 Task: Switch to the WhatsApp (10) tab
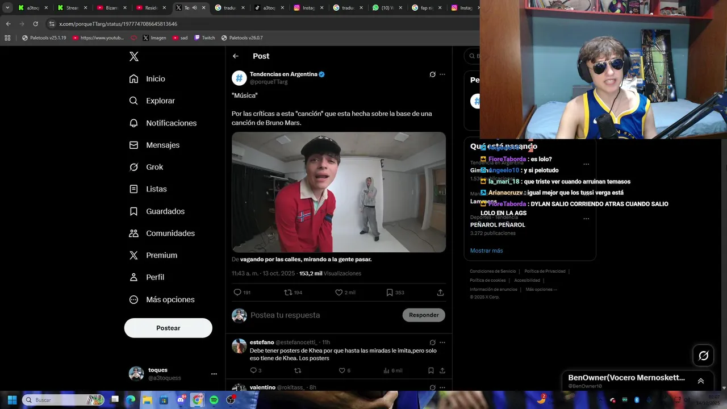pyautogui.click(x=387, y=8)
